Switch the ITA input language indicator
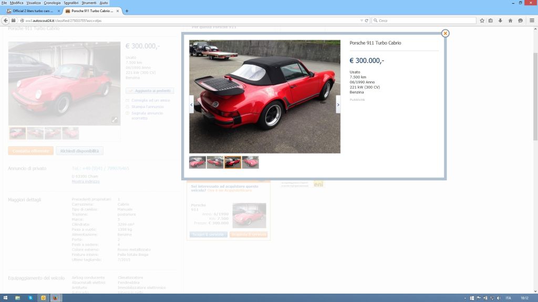 tap(508, 298)
